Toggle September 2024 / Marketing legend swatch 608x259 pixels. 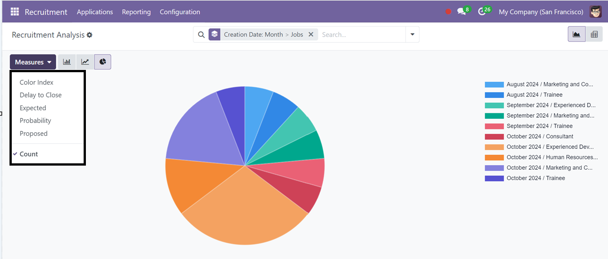coord(494,116)
